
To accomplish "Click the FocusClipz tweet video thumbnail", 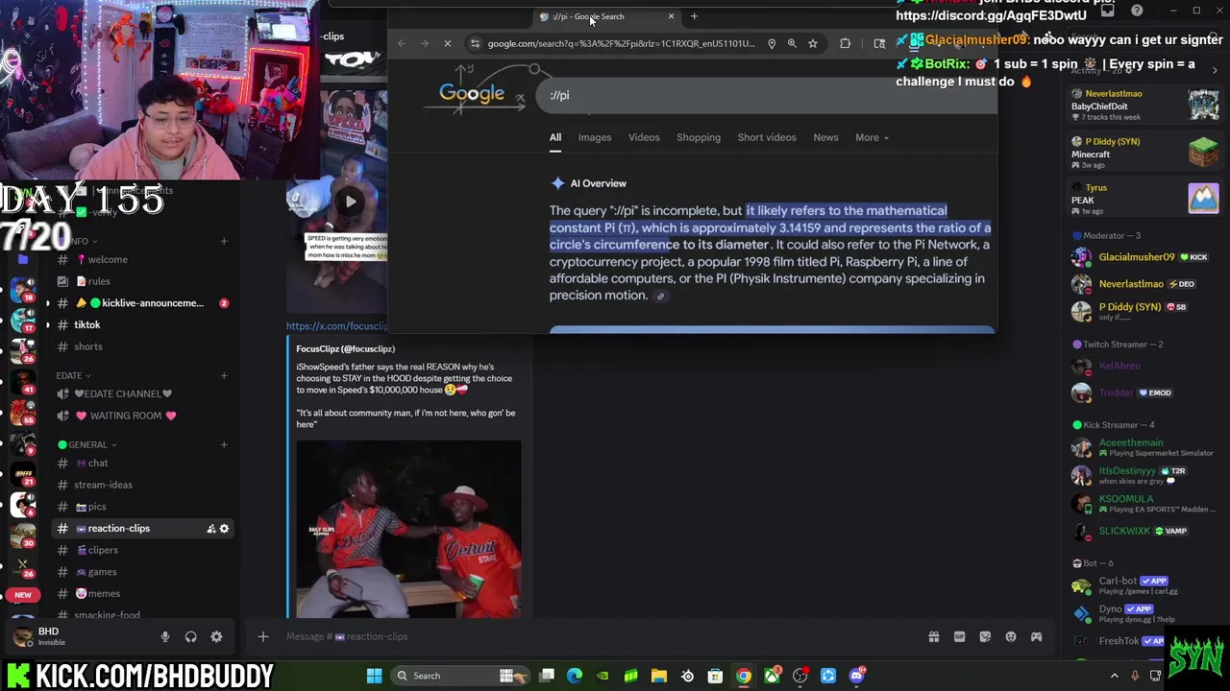I will tap(408, 529).
